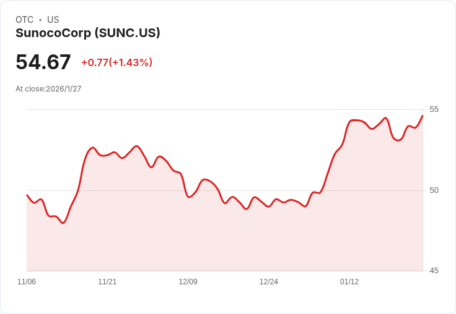Click the 11/21 date axis label
The height and width of the screenshot is (314, 456).
(107, 282)
